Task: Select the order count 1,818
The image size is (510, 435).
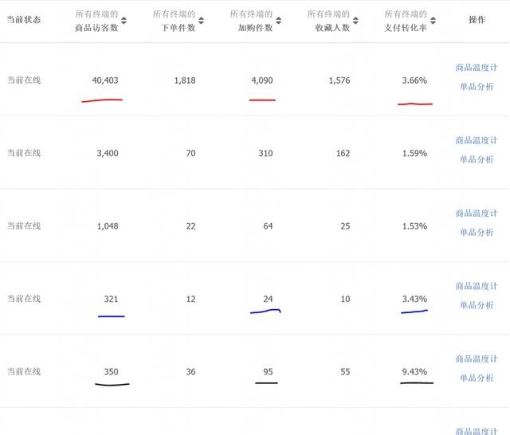Action: tap(185, 80)
